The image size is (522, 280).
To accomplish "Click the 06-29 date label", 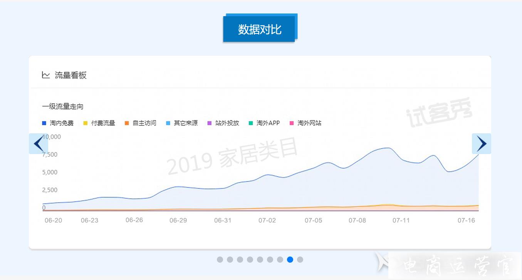I will pyautogui.click(x=178, y=220).
